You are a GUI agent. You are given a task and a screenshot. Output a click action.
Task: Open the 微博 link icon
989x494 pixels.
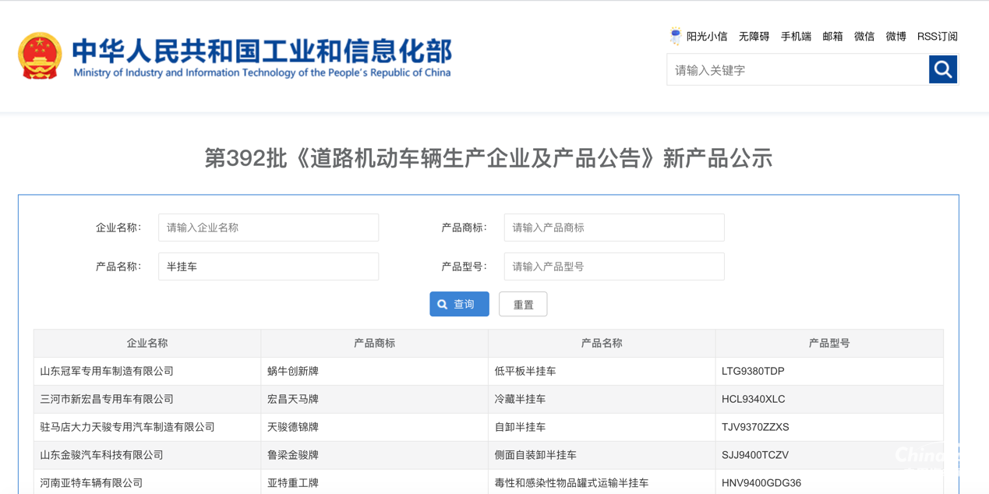895,36
